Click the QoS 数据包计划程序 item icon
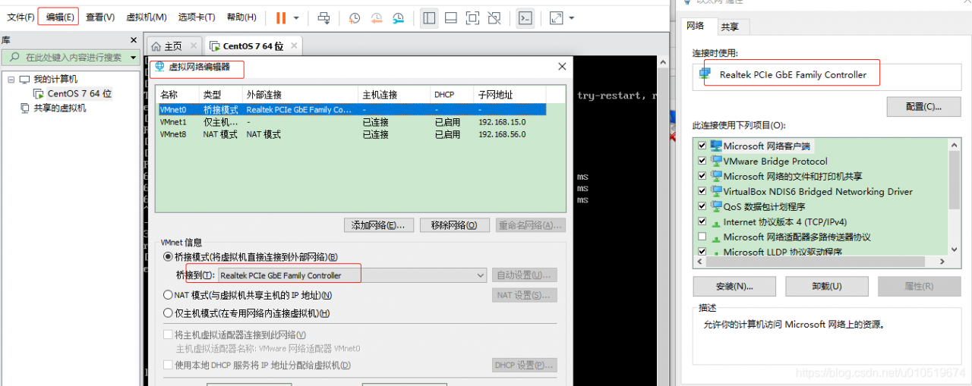The image size is (972, 386). coord(716,206)
